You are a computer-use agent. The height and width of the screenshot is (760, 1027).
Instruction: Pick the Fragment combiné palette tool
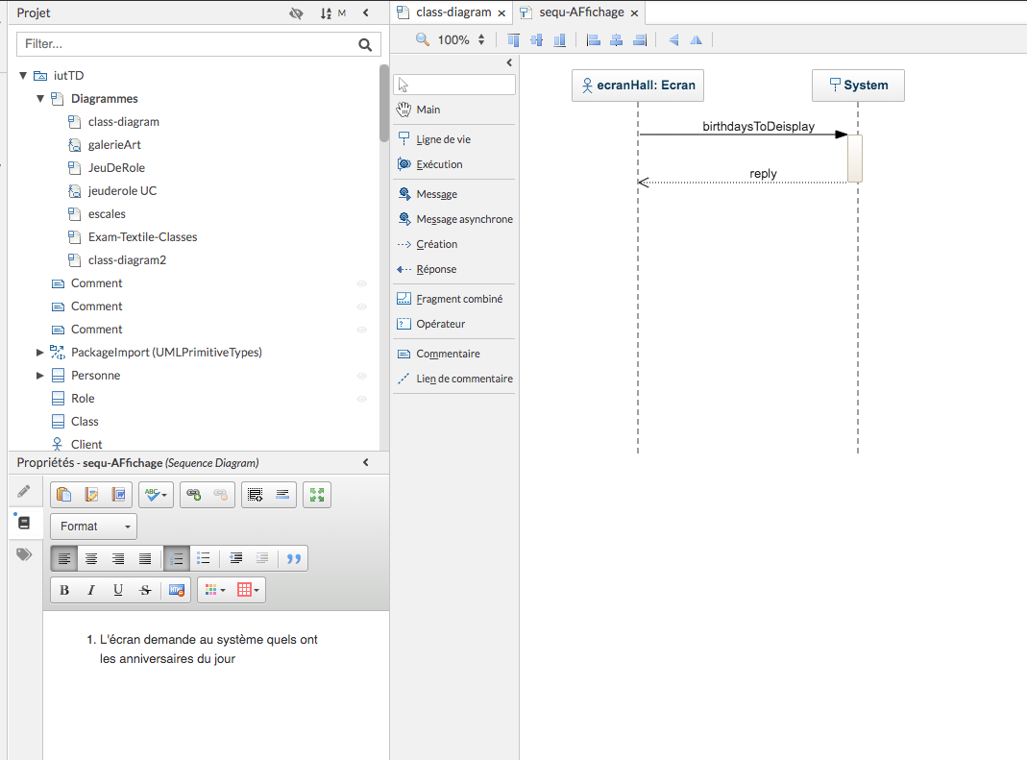point(458,299)
